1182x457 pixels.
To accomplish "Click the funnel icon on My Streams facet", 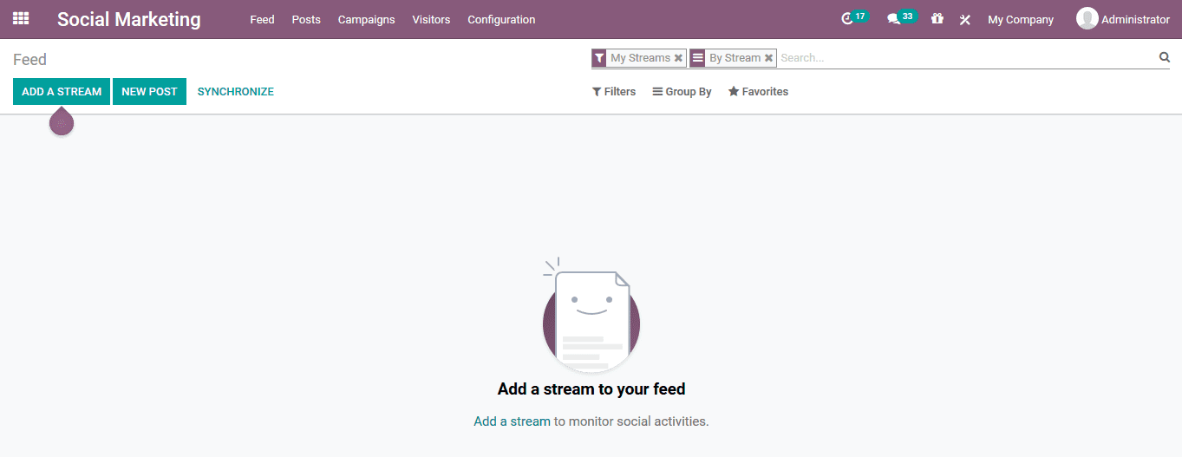I will [x=599, y=58].
